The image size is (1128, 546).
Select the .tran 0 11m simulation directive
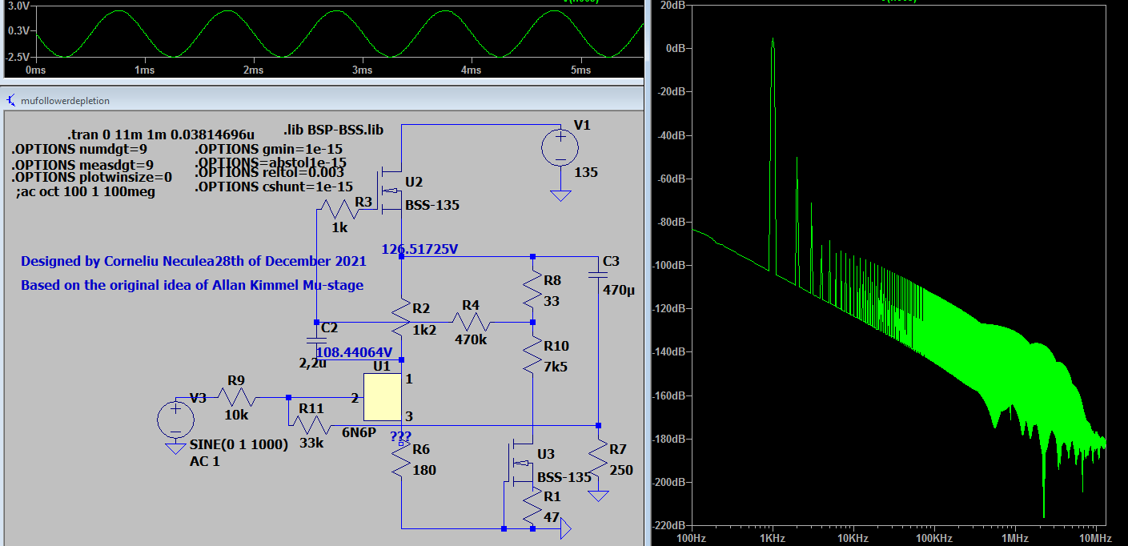tap(161, 134)
